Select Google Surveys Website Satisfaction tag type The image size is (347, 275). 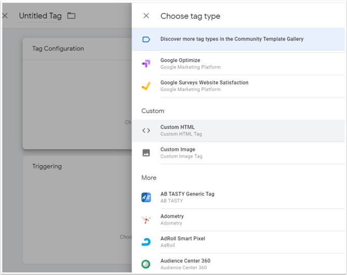coord(238,86)
